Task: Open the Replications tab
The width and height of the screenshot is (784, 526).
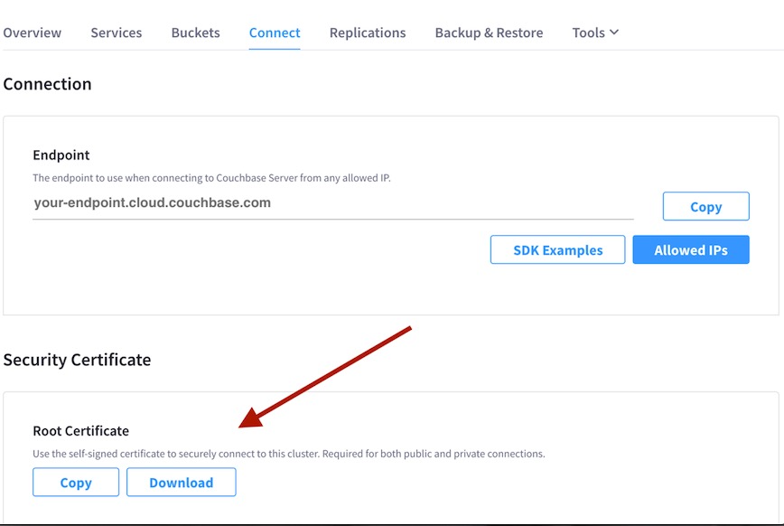Action: pos(368,33)
